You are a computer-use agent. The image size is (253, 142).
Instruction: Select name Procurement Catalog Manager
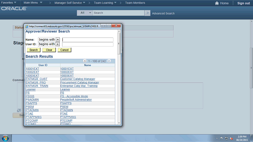click(80, 82)
